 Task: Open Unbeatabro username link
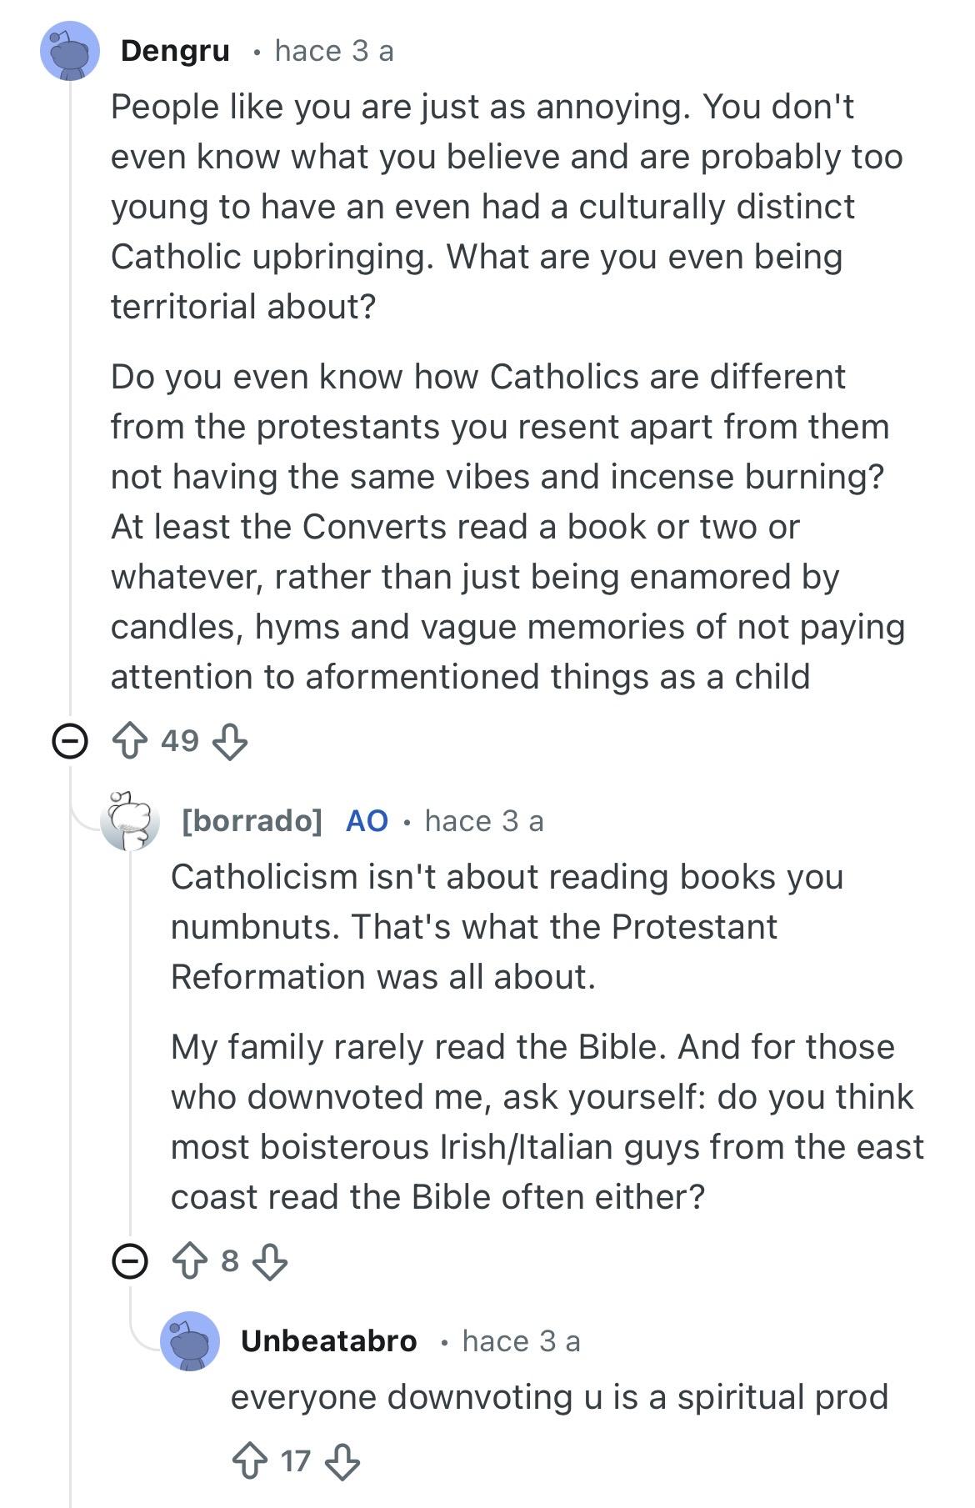point(328,1341)
